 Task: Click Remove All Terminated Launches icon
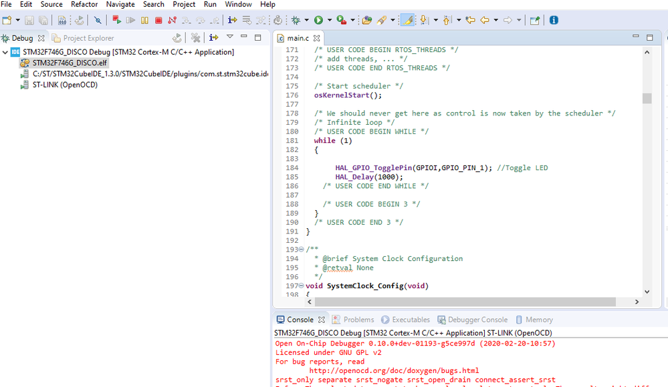pyautogui.click(x=195, y=38)
